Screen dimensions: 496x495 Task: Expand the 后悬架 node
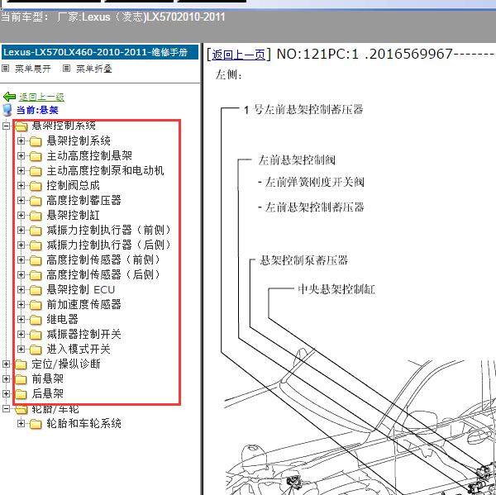point(6,393)
